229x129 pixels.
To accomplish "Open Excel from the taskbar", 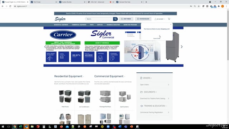I will [x=20, y=126].
